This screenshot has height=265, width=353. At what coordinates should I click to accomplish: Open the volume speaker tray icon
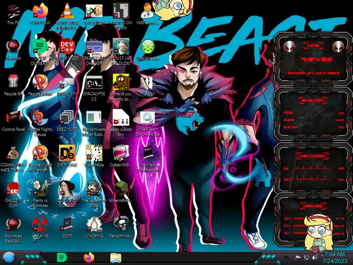click(314, 257)
